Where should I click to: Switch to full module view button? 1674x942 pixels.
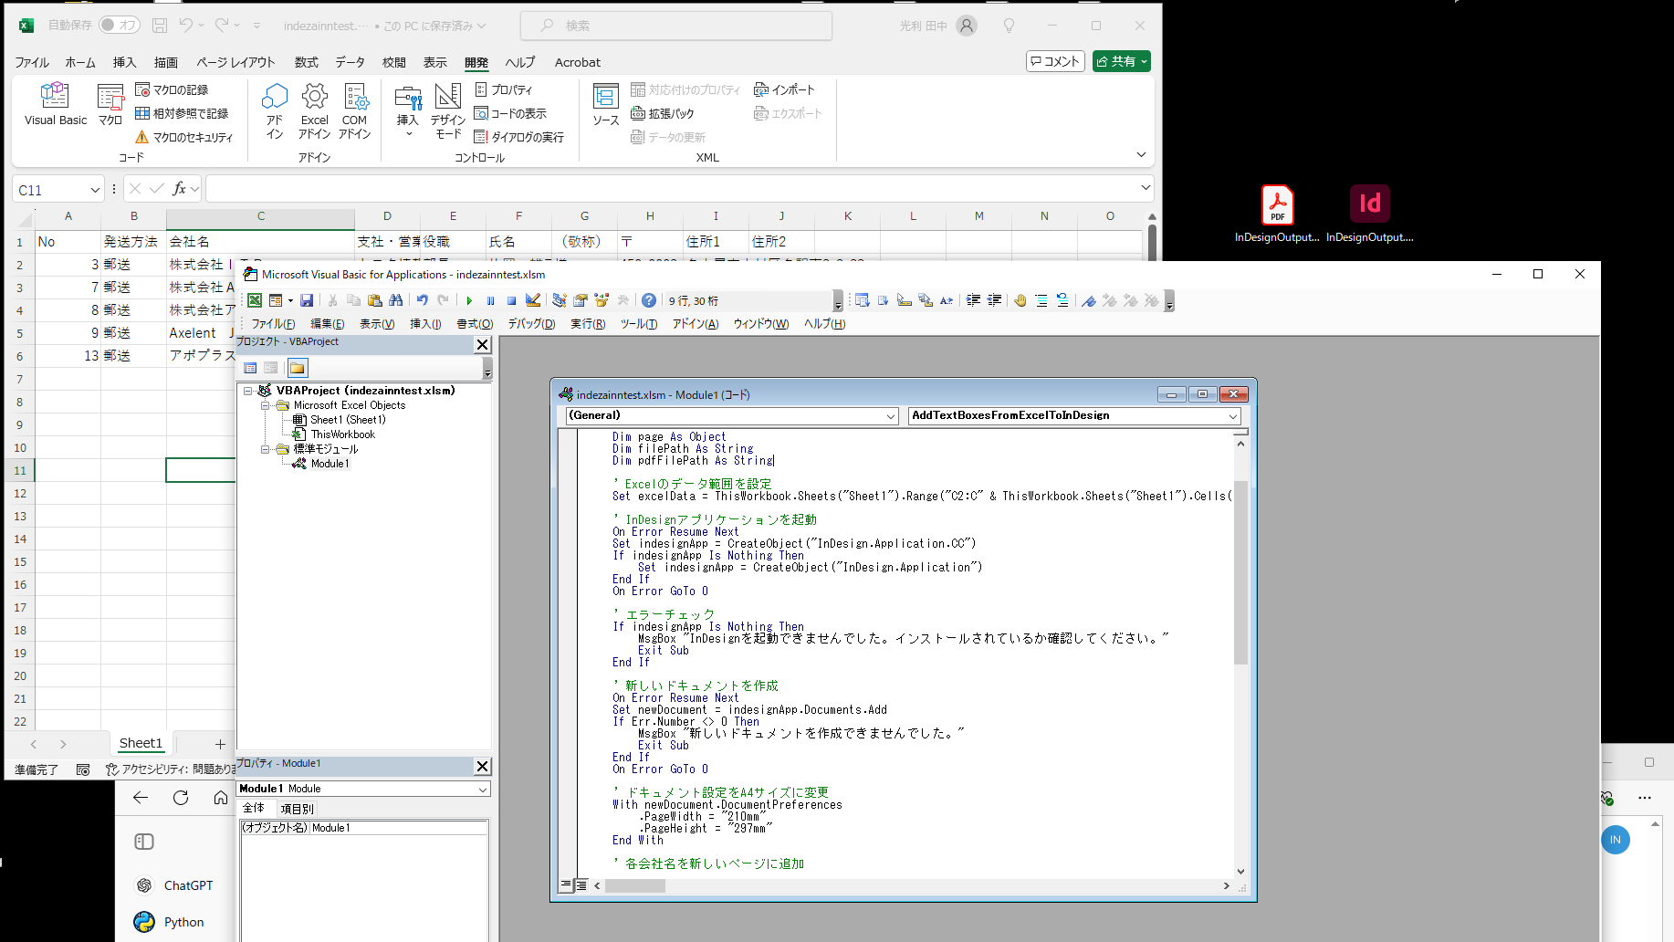click(581, 885)
